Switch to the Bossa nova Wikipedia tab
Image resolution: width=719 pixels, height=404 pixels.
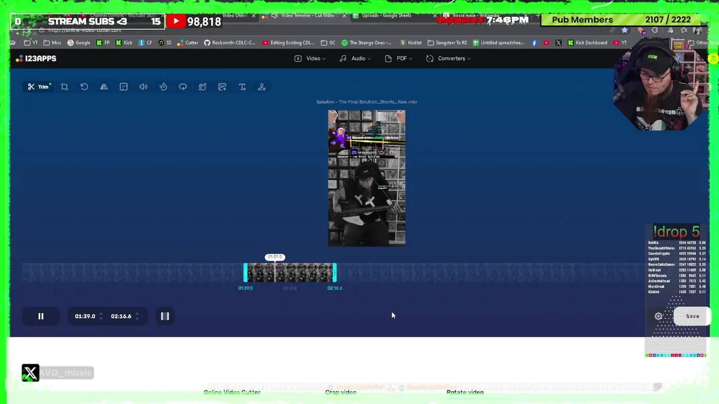[x=475, y=16]
